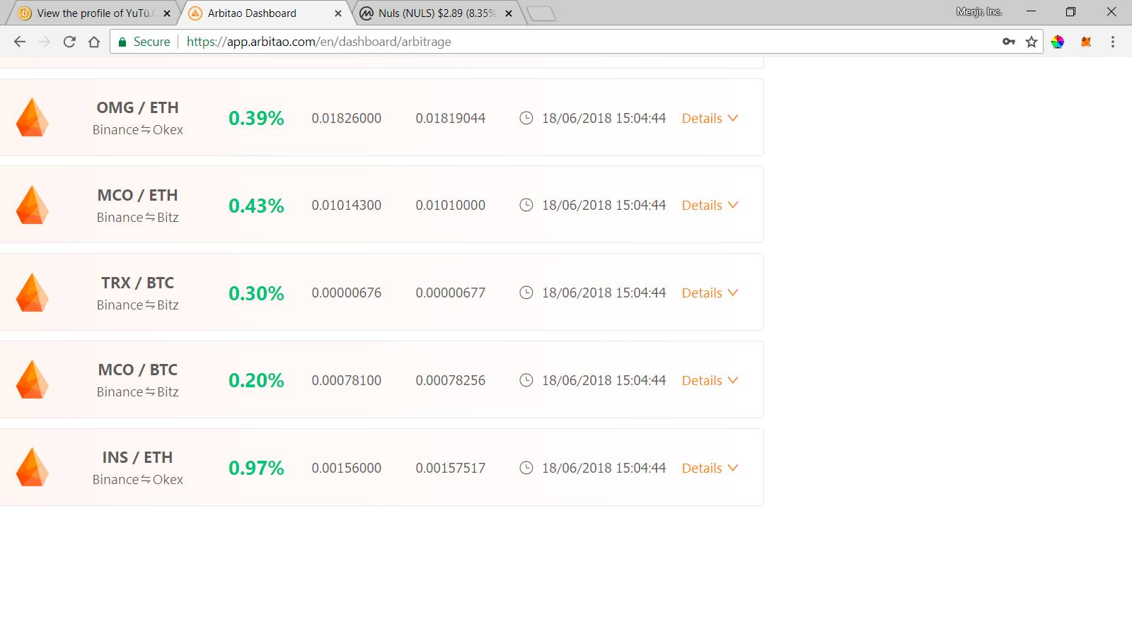Click price 0.00157517
Screen dimensions: 1132x636
coord(451,468)
